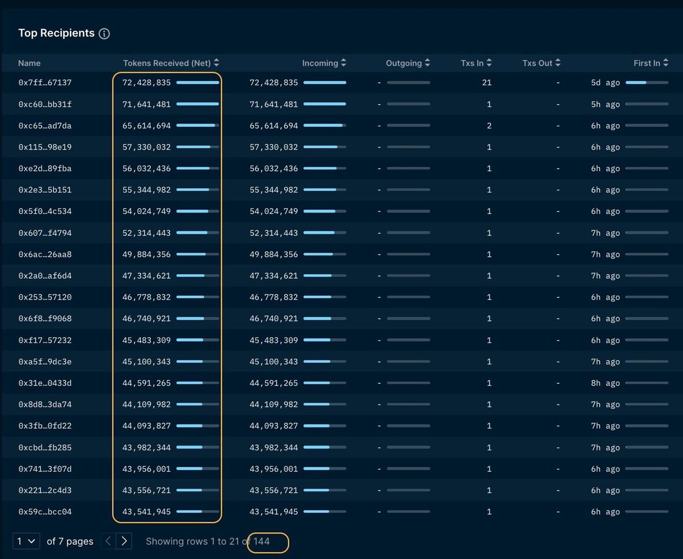This screenshot has width=683, height=559.
Task: Select address 0x741…3f07d
Action: coord(45,469)
